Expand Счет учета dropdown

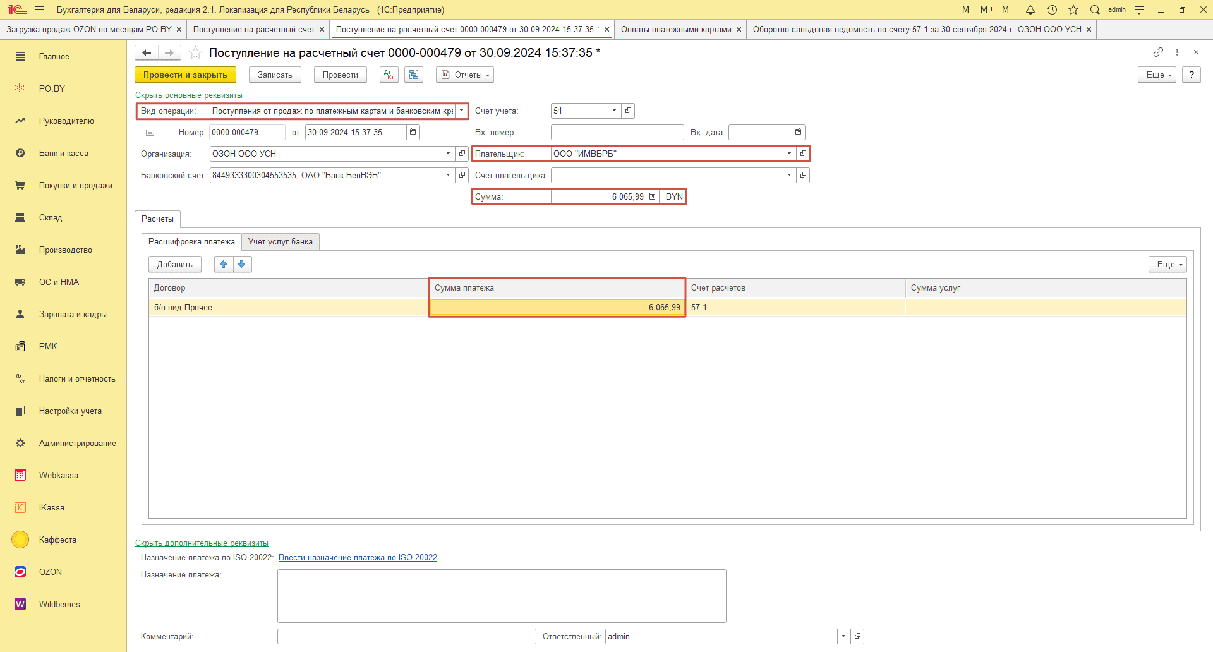pyautogui.click(x=614, y=111)
